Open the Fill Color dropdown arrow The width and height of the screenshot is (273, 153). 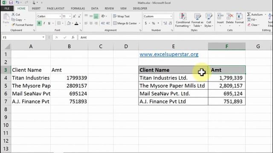(x=73, y=23)
